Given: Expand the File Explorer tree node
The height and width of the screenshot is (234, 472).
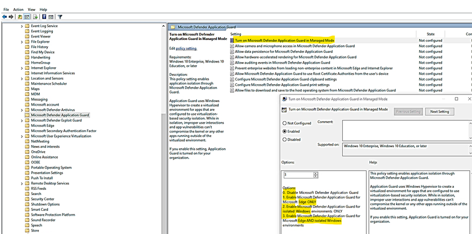Looking at the screenshot, I should tap(22, 42).
